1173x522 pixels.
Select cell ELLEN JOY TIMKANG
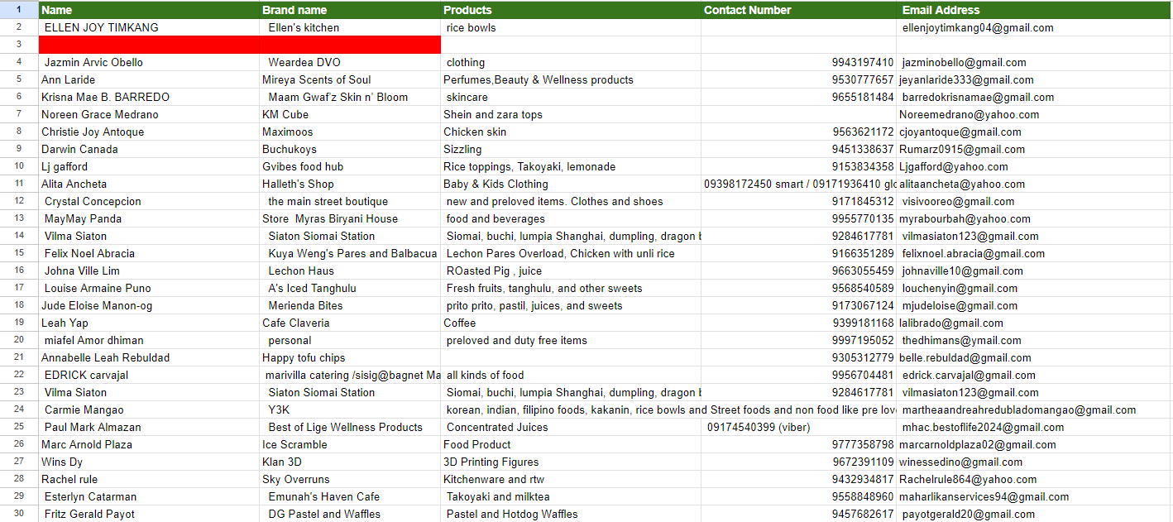[149, 27]
